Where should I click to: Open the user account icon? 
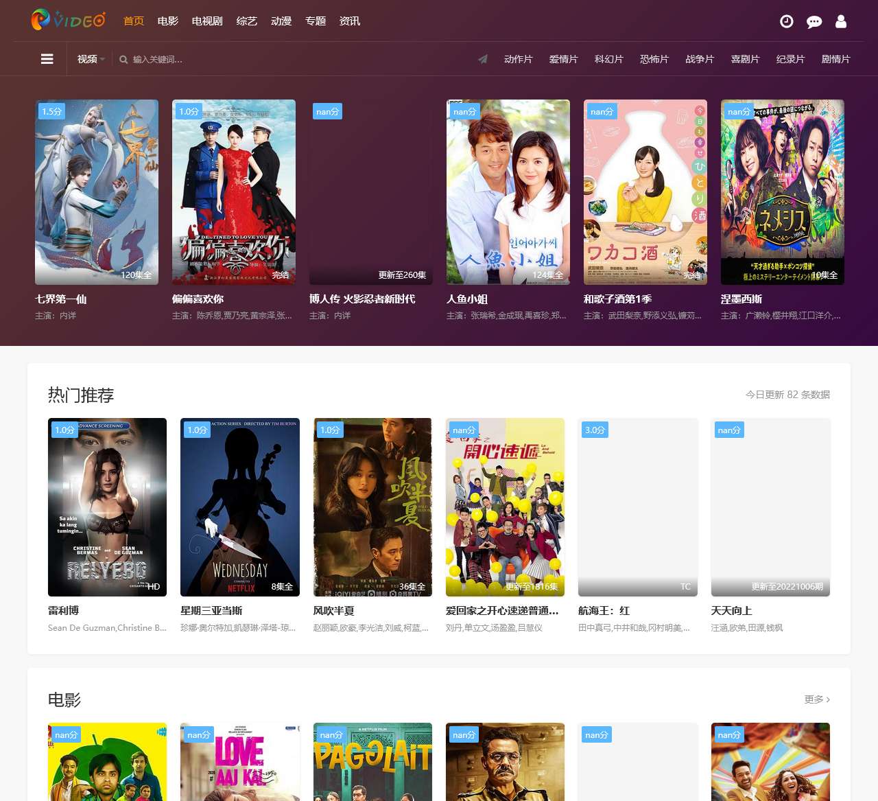[x=841, y=21]
